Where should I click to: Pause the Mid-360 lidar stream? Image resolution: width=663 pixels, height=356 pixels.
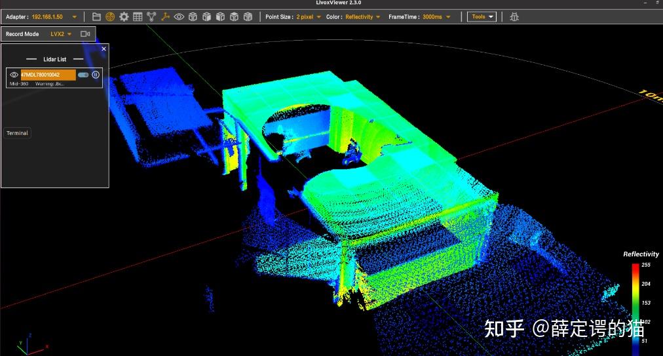96,75
